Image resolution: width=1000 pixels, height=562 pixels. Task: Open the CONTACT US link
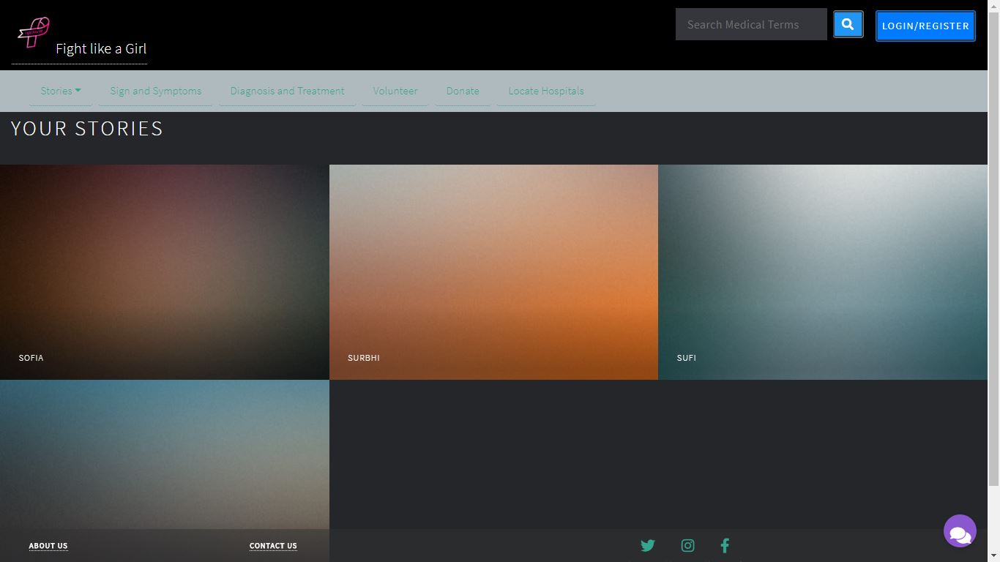tap(273, 546)
